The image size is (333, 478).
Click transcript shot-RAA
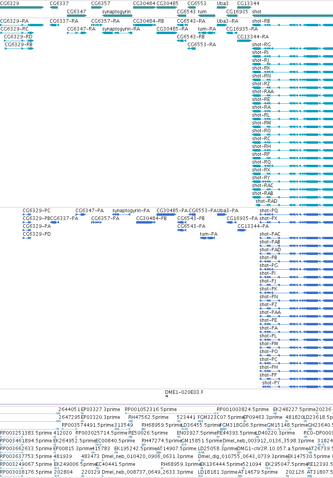(x=263, y=91)
